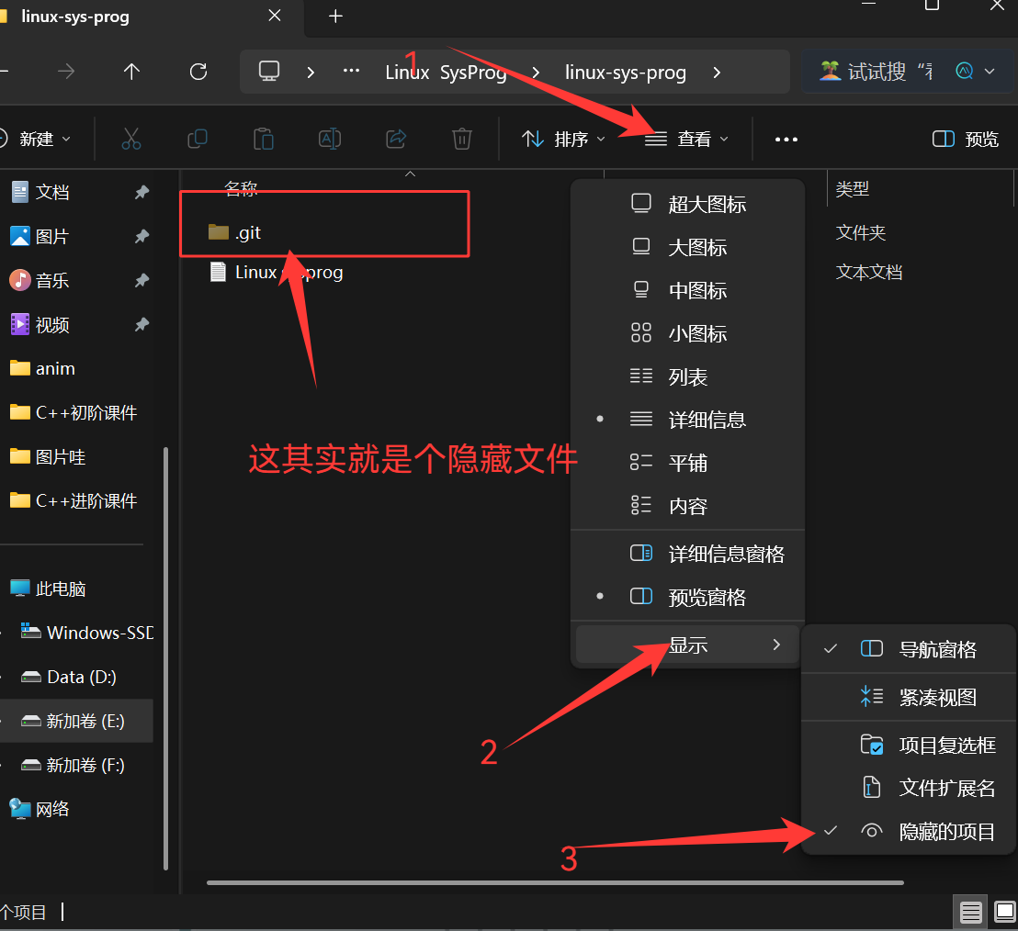Open the 图片 folder in sidebar
1018x931 pixels.
pos(52,236)
